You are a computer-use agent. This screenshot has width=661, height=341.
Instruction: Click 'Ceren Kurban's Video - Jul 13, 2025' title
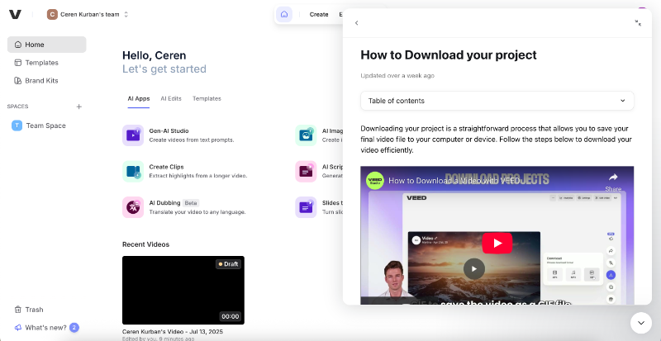click(x=173, y=332)
